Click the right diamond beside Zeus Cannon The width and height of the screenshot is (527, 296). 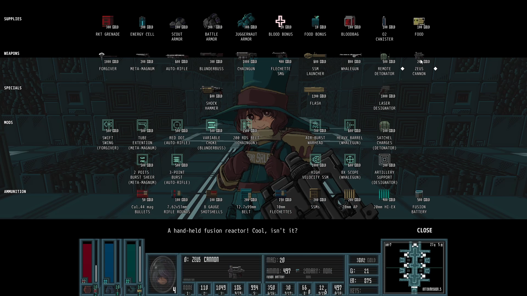(x=435, y=69)
